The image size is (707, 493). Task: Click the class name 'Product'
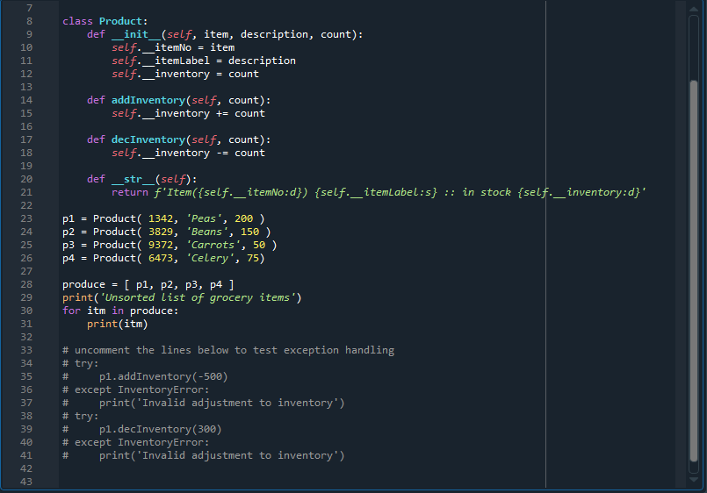click(120, 21)
